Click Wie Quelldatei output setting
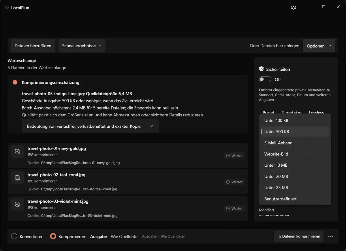Viewport: 346px width, 251px height. pyautogui.click(x=125, y=236)
